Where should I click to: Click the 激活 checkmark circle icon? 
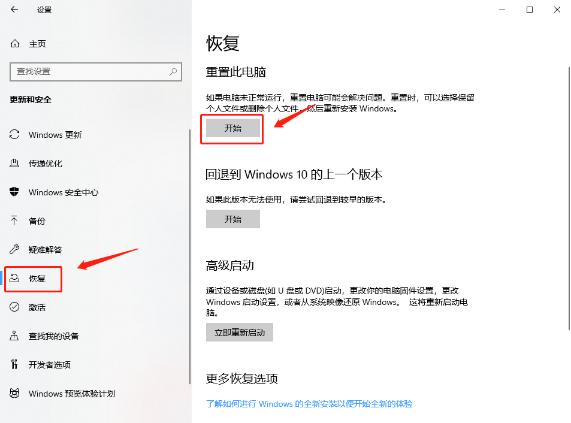pos(14,307)
